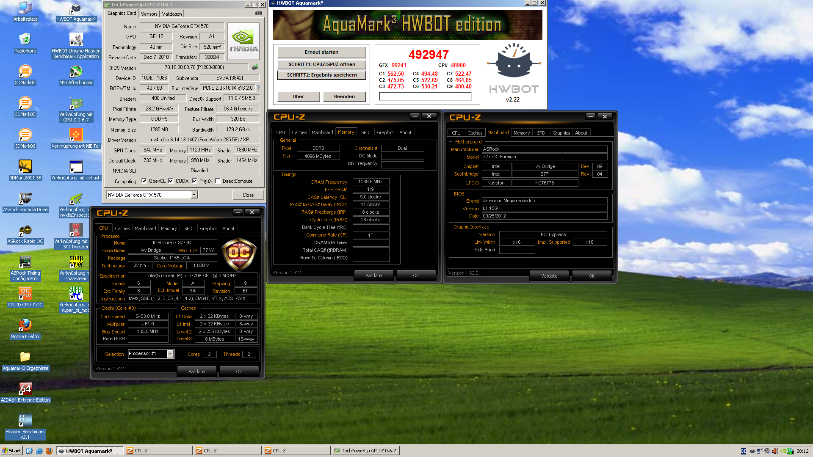Click SCHRITT2: Ergebnis speichern button

click(321, 75)
